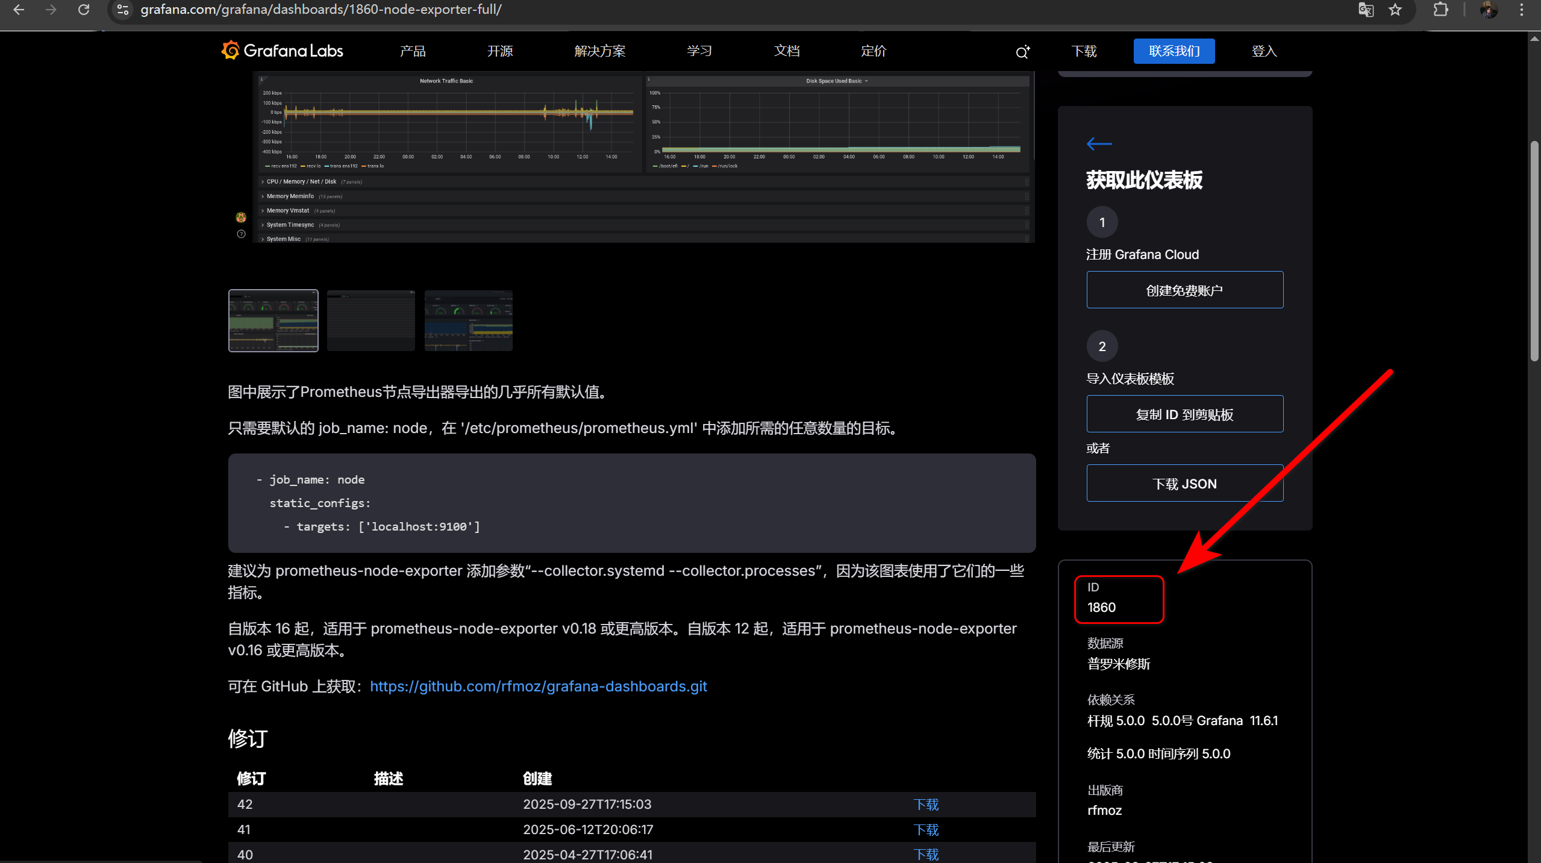
Task: Select the first dashboard thumbnail
Action: click(274, 320)
